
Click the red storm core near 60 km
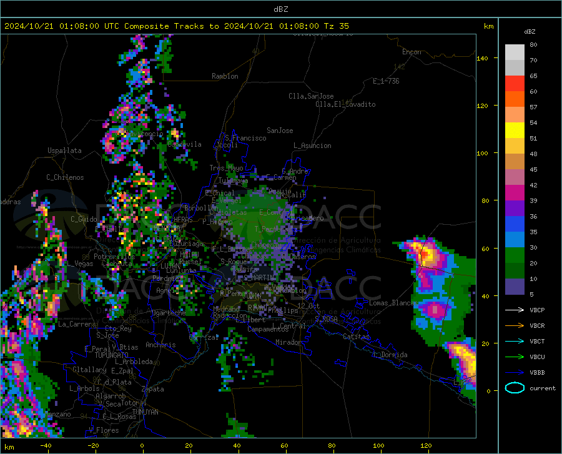click(x=425, y=255)
